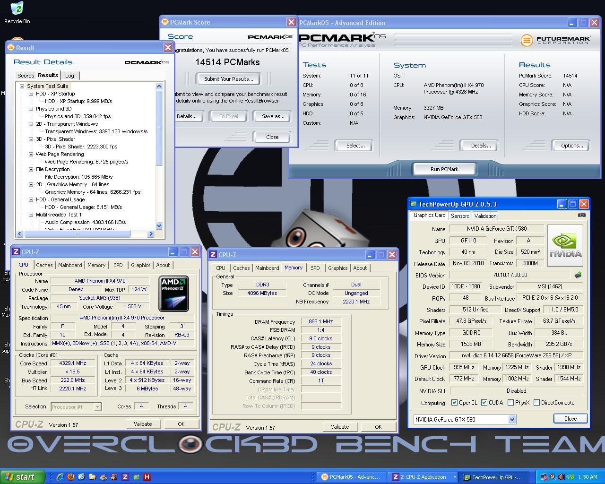The width and height of the screenshot is (605, 484).
Task: Click Details button in PCMark System panel
Action: [x=481, y=146]
